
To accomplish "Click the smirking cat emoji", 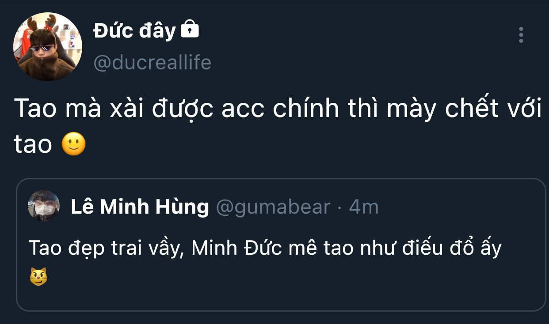I will pyautogui.click(x=38, y=277).
